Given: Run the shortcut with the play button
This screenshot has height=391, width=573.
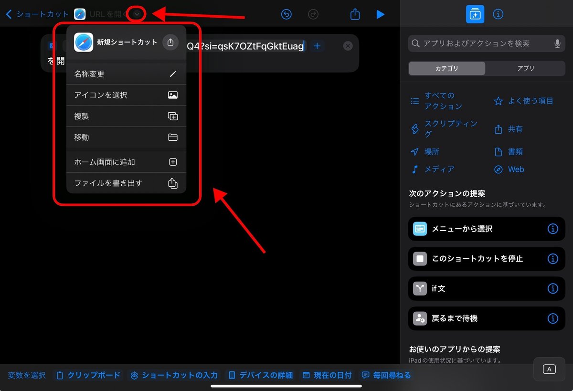Looking at the screenshot, I should tap(380, 14).
